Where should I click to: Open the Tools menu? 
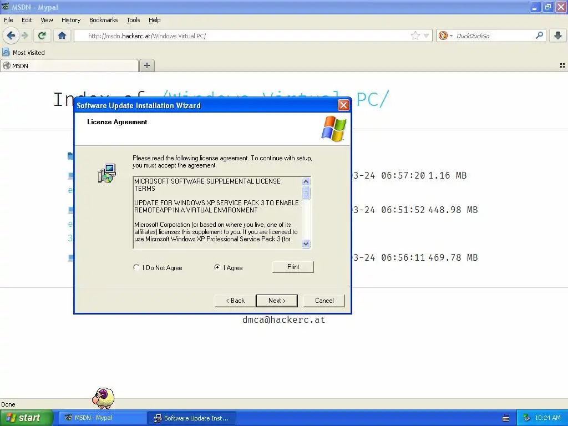(x=133, y=20)
